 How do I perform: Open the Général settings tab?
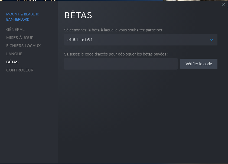coord(15,29)
